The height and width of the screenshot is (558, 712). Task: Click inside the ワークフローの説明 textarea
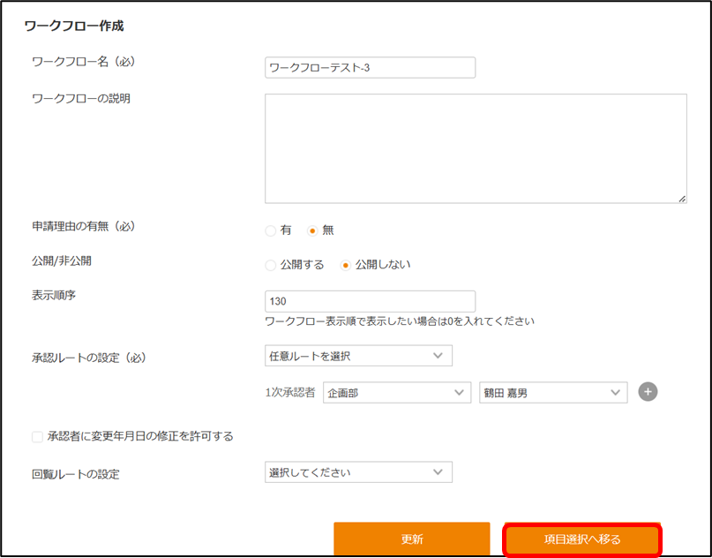[476, 148]
